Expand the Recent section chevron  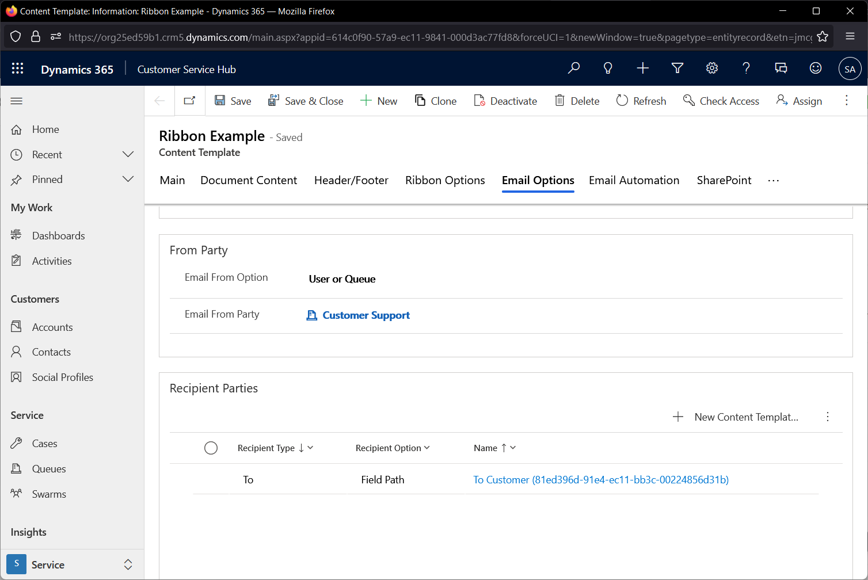128,155
